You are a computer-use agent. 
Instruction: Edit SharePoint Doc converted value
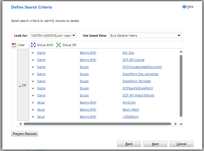tap(140, 74)
